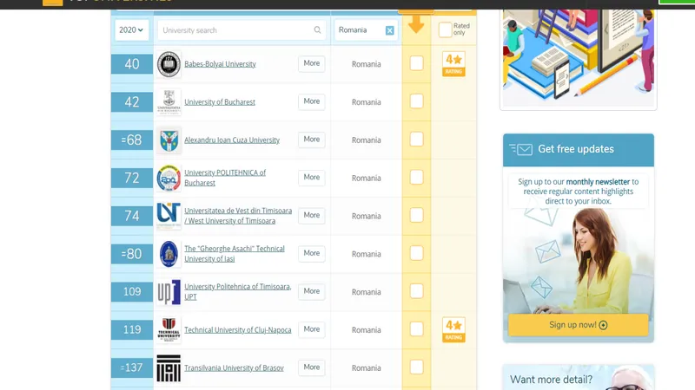Tick compare checkbox for Politehnica of Timisoara UPT
The width and height of the screenshot is (695, 390).
tap(416, 291)
